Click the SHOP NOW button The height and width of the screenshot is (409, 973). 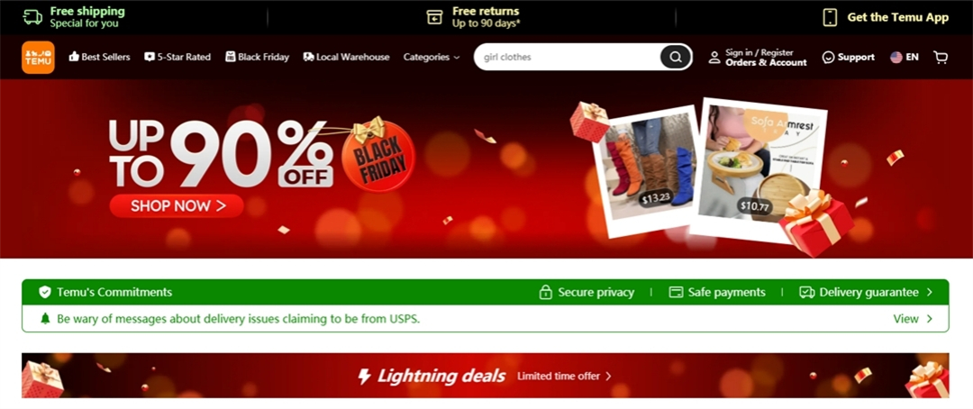point(177,206)
